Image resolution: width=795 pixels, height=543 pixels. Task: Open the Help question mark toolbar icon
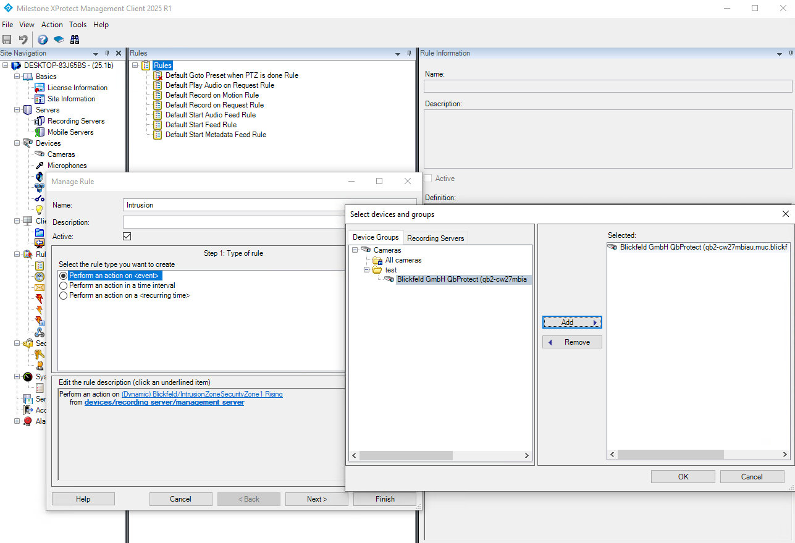(43, 40)
